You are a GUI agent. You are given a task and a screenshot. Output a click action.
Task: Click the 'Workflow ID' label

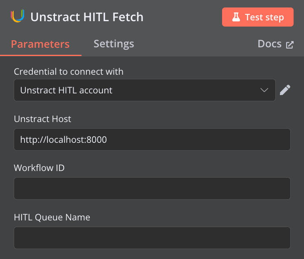pos(39,168)
